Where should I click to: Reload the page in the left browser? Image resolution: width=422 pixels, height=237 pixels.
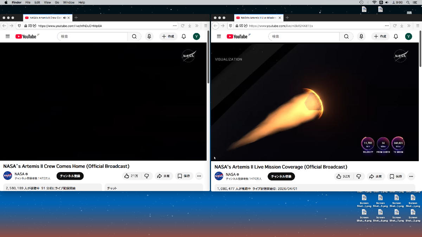[183, 26]
